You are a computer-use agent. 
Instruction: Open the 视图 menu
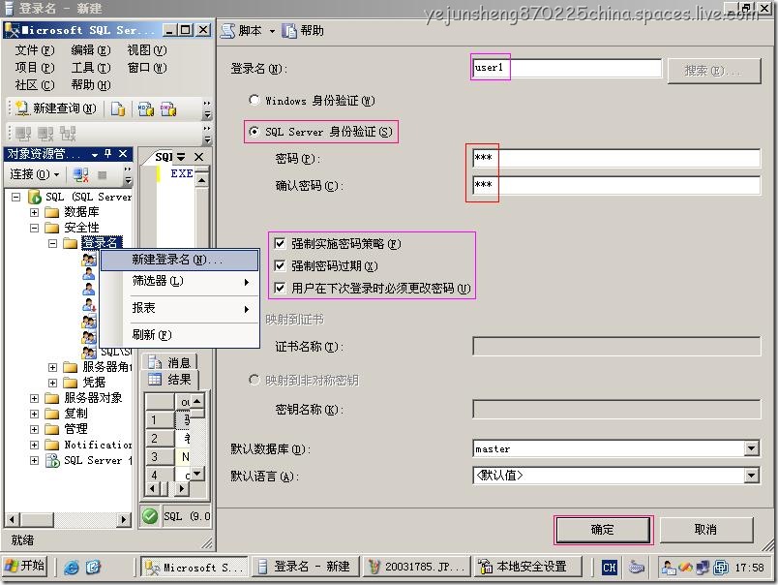(147, 50)
